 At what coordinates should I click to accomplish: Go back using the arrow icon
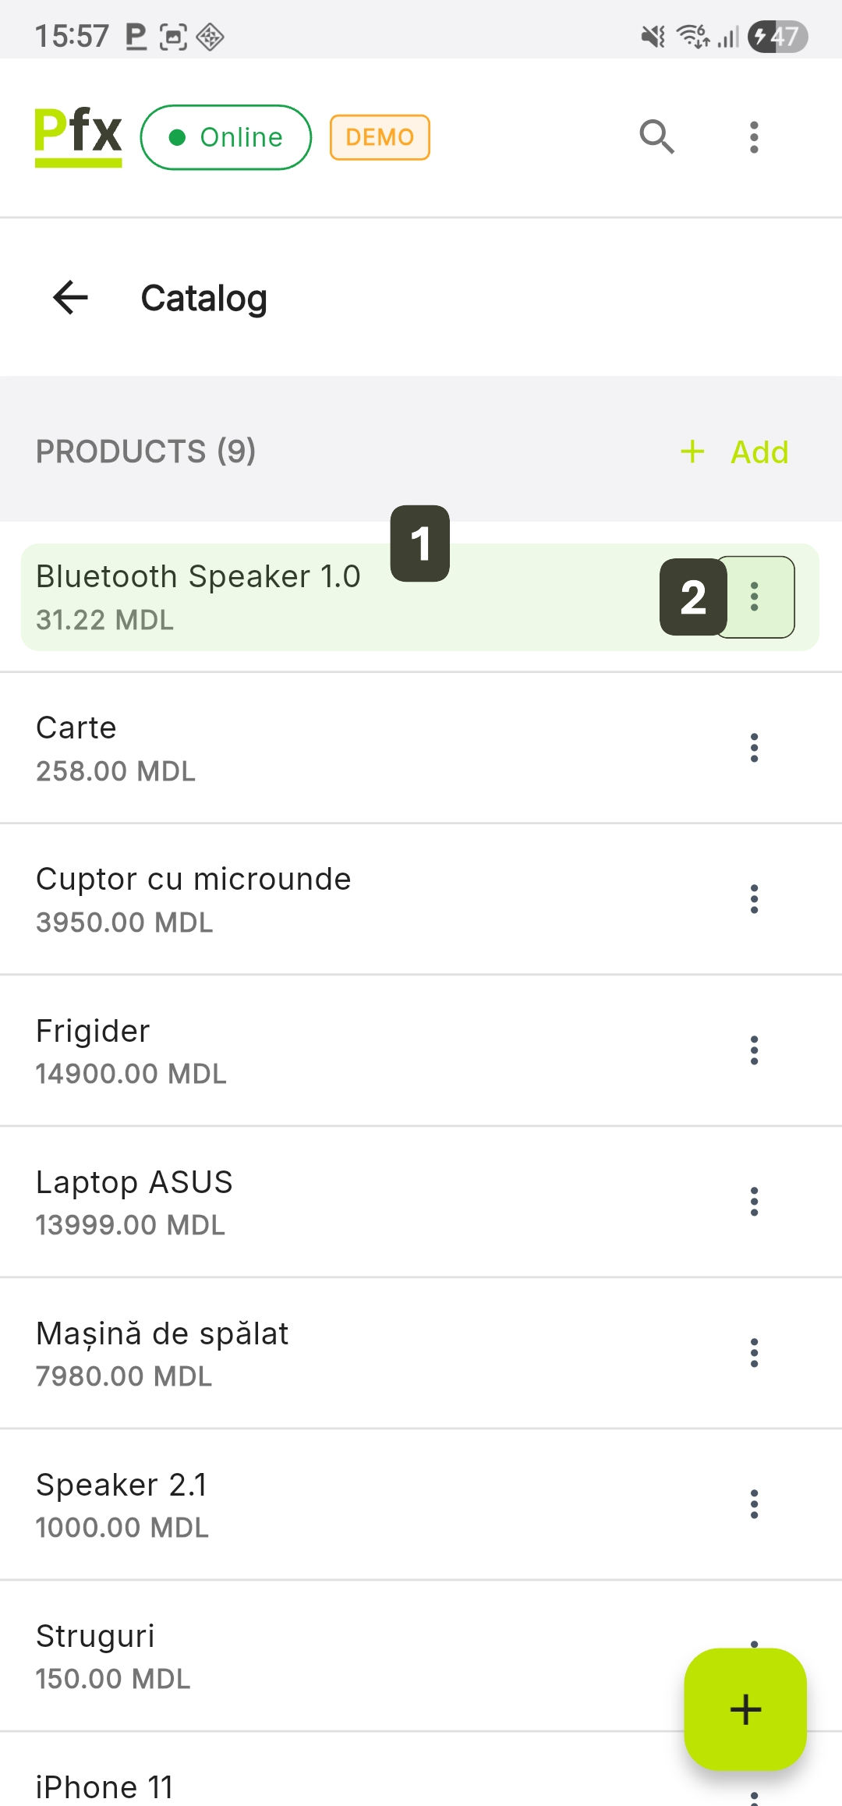tap(71, 298)
